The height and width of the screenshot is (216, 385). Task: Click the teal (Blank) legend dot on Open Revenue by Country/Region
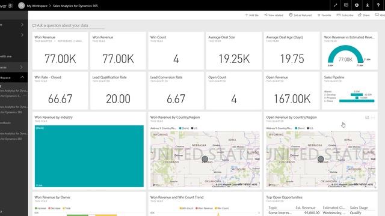(x=296, y=128)
